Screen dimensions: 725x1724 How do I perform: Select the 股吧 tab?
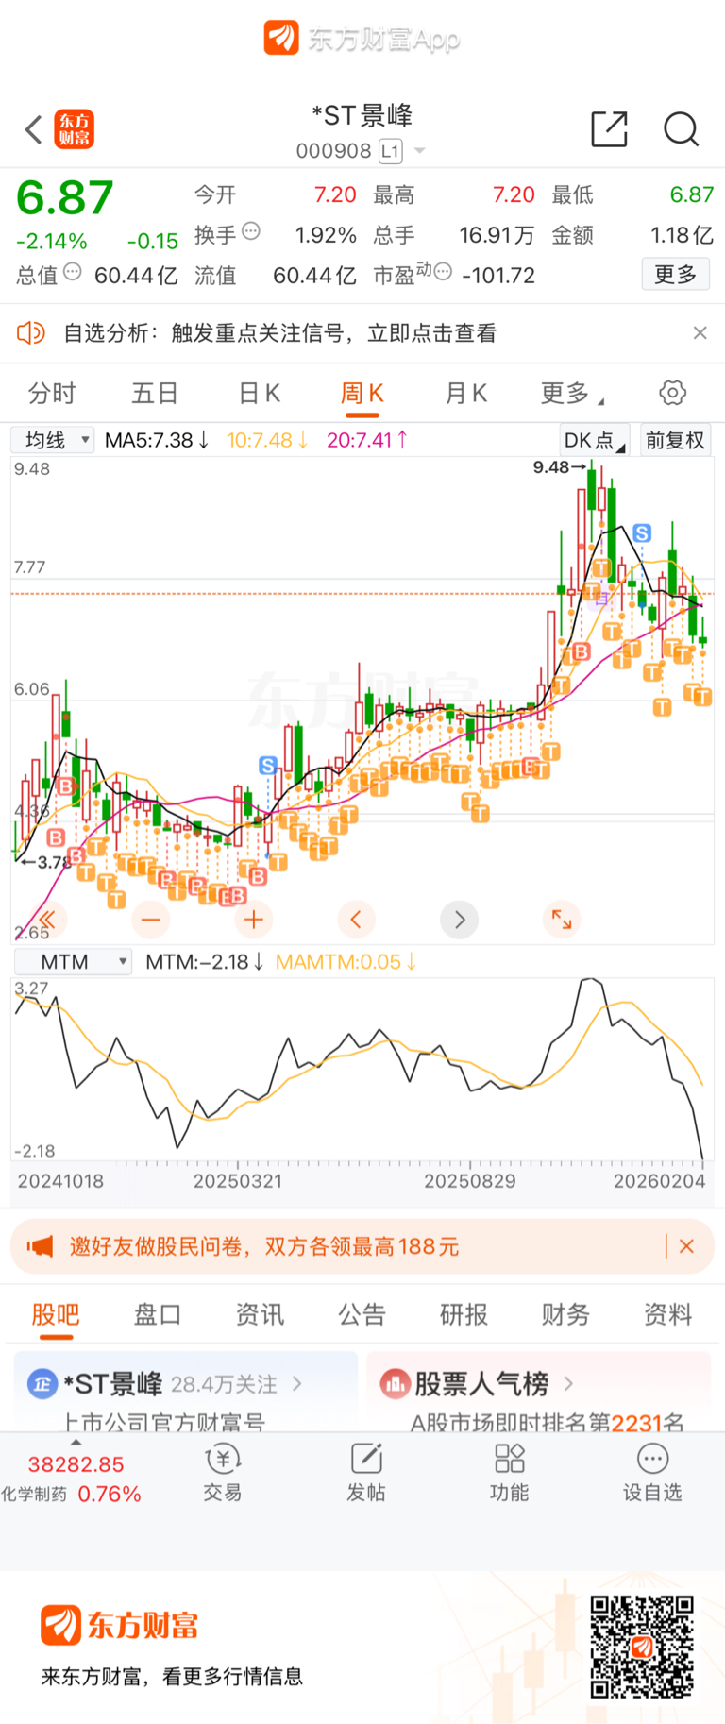pyautogui.click(x=56, y=1314)
